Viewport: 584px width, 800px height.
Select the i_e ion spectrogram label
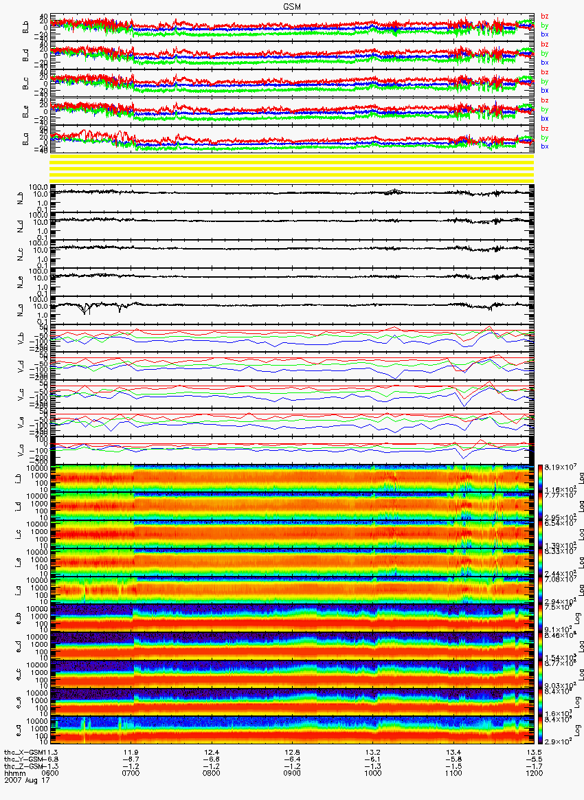click(17, 563)
